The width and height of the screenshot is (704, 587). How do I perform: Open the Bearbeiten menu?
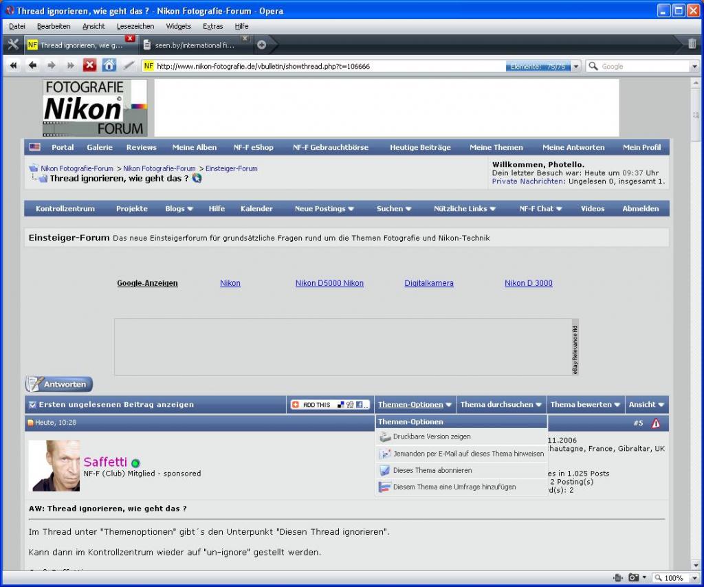click(54, 26)
